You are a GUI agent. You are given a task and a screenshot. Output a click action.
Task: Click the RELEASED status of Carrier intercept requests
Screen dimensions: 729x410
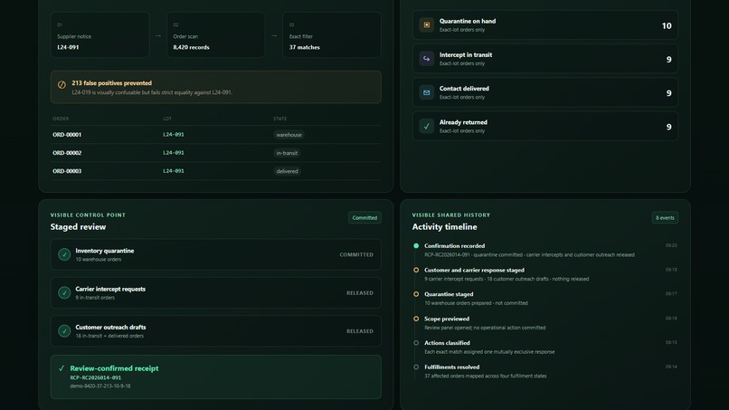(360, 292)
